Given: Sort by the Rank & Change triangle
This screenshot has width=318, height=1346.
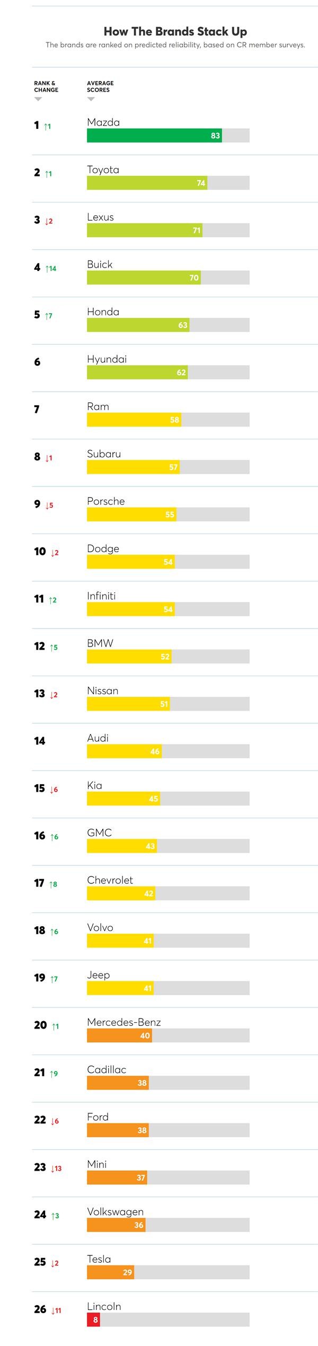Looking at the screenshot, I should (x=38, y=99).
